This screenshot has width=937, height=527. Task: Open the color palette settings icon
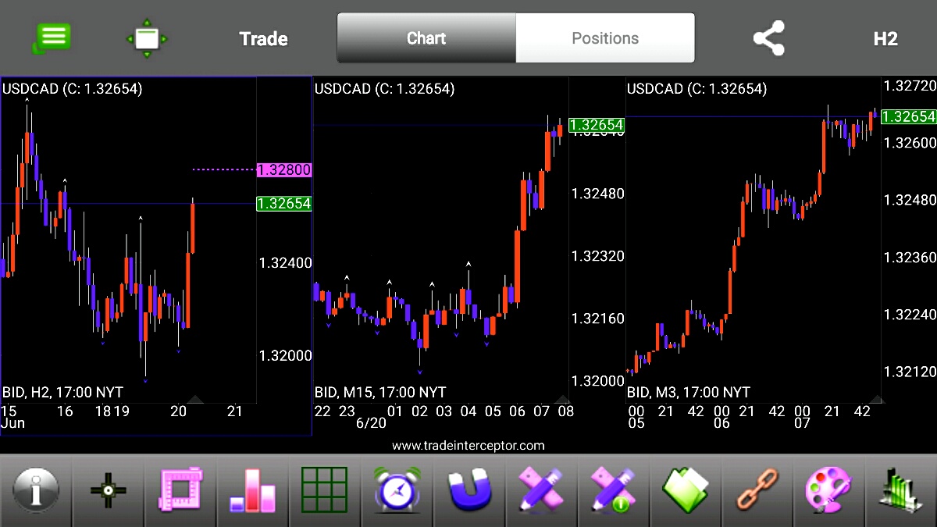[x=830, y=491]
